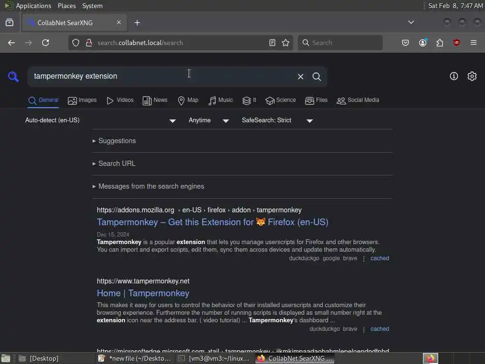Switch to the vm3@vm3 terminal taskbar window

coord(214,358)
